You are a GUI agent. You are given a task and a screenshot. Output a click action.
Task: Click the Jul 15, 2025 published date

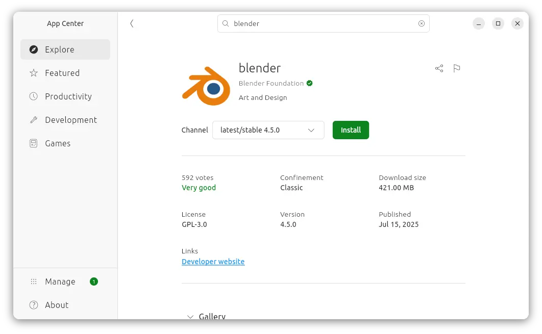[x=399, y=224]
